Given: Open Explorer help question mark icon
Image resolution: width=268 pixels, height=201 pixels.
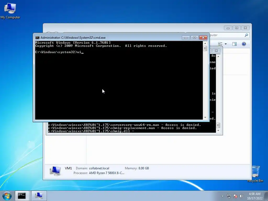Looking at the screenshot, I should coord(244,44).
